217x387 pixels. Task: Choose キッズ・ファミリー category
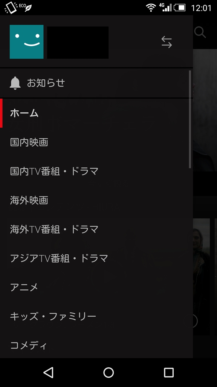click(x=96, y=316)
